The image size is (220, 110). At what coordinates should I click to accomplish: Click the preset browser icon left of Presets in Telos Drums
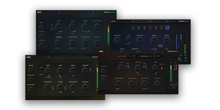point(133,21)
